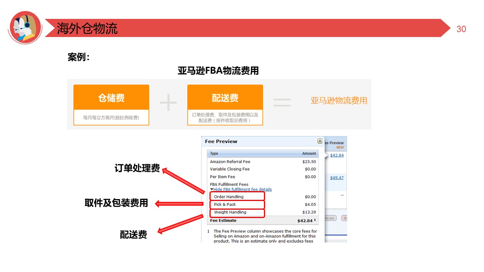
Task: Click the Fee Preview NEW column header
Action: pos(335,145)
